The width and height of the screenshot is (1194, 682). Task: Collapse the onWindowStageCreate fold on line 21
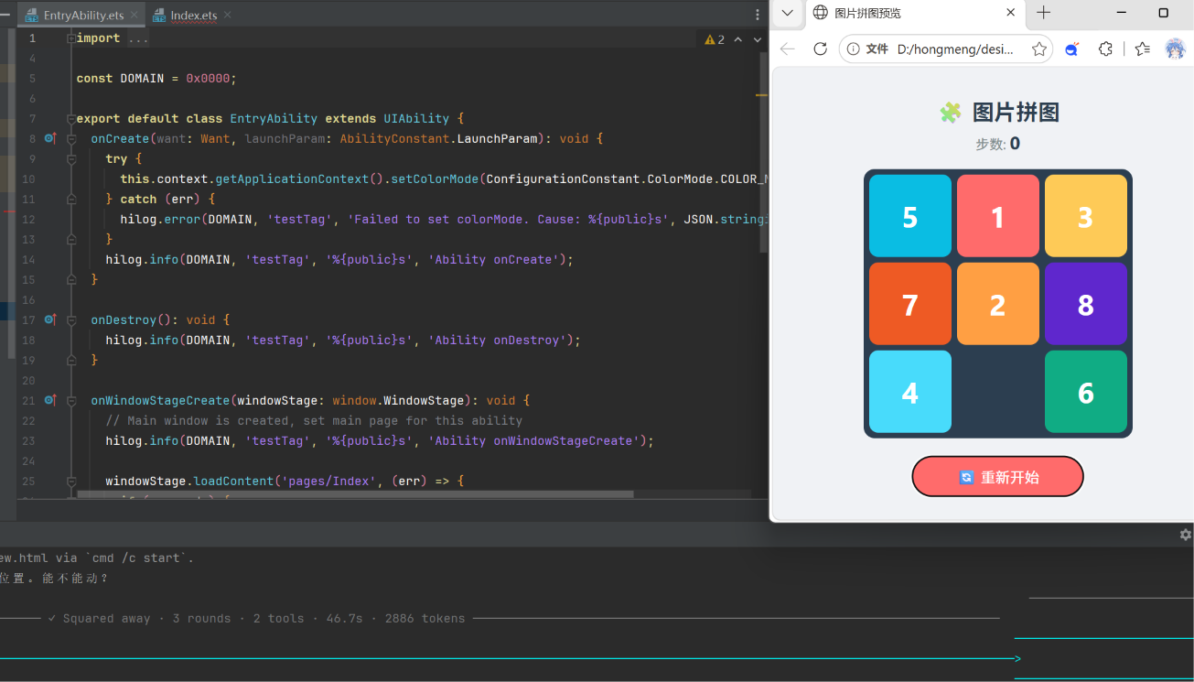71,401
